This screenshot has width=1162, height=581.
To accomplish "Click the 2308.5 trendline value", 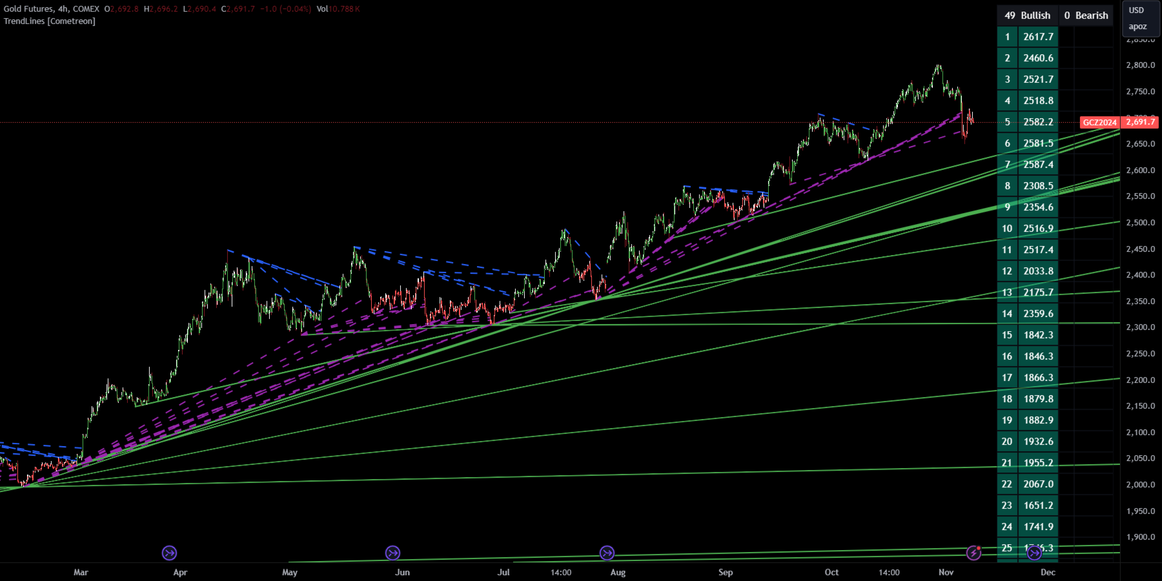I will [x=1038, y=186].
